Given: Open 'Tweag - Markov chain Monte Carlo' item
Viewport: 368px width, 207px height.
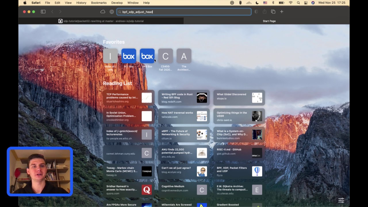Looking at the screenshot, I should (x=129, y=171).
